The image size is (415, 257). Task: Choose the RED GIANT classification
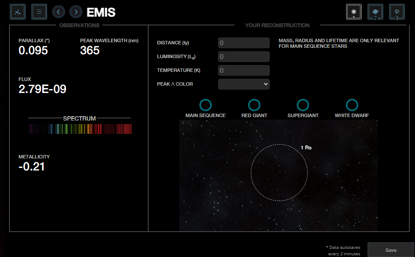[254, 105]
